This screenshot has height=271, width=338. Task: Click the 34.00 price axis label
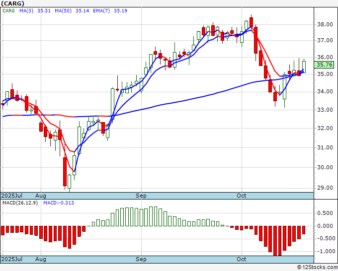[325, 92]
